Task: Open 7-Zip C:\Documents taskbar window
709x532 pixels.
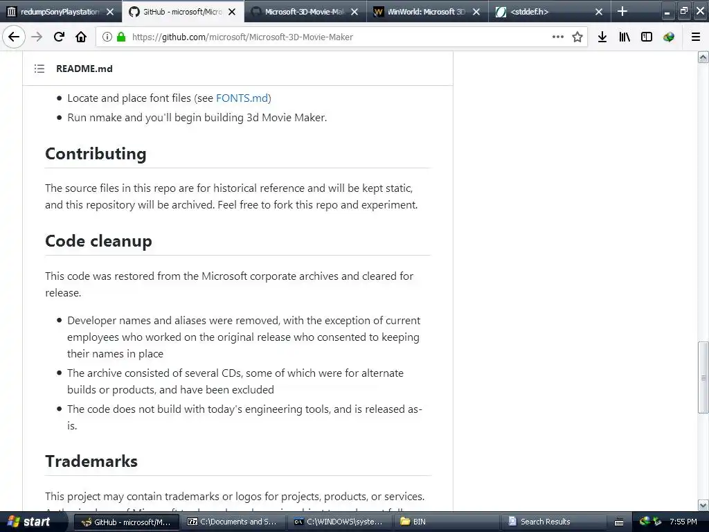Action: pos(233,522)
